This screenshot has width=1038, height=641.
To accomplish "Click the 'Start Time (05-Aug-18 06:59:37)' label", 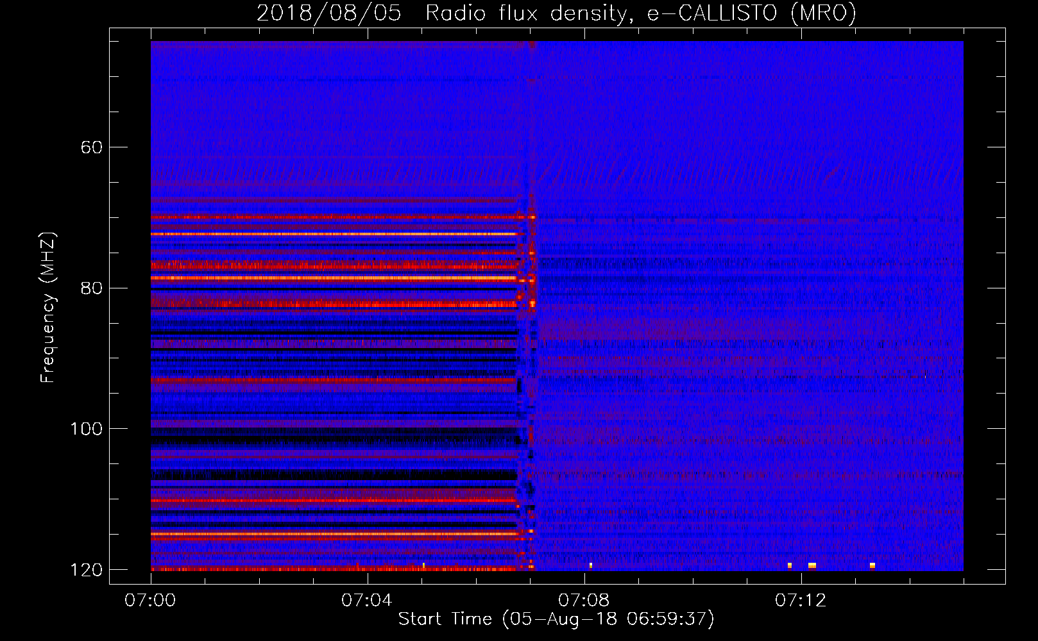I will click(556, 619).
